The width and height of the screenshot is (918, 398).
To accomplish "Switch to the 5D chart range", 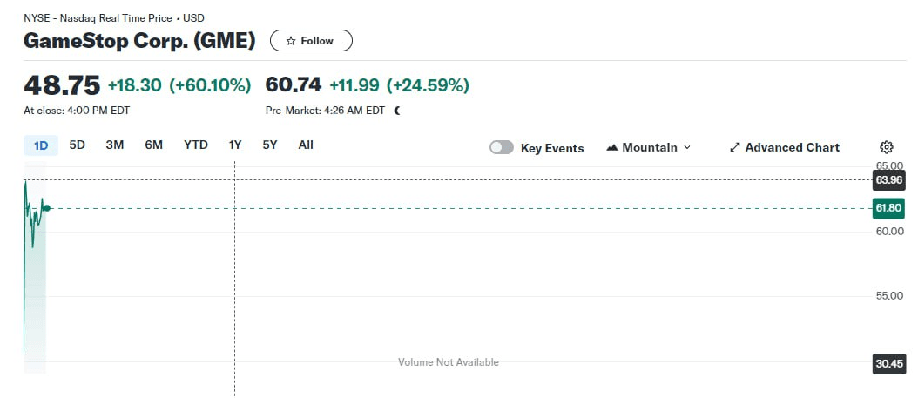I will pyautogui.click(x=78, y=145).
